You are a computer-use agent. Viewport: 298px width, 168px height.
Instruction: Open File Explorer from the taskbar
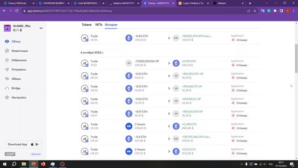click(24, 164)
